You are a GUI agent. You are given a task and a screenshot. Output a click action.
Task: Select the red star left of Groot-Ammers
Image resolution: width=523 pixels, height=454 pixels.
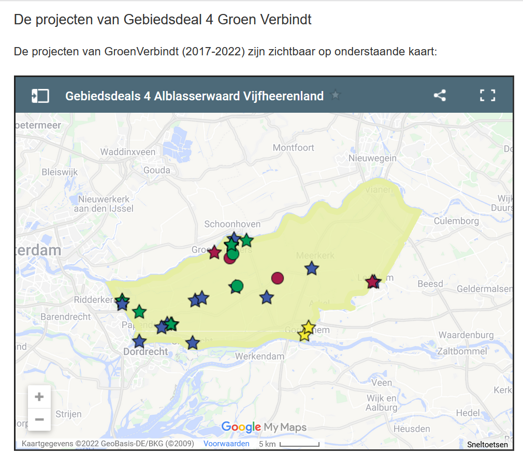(214, 252)
